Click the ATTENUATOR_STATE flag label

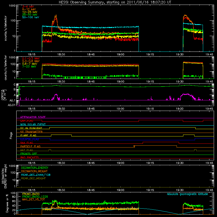pos(33,117)
